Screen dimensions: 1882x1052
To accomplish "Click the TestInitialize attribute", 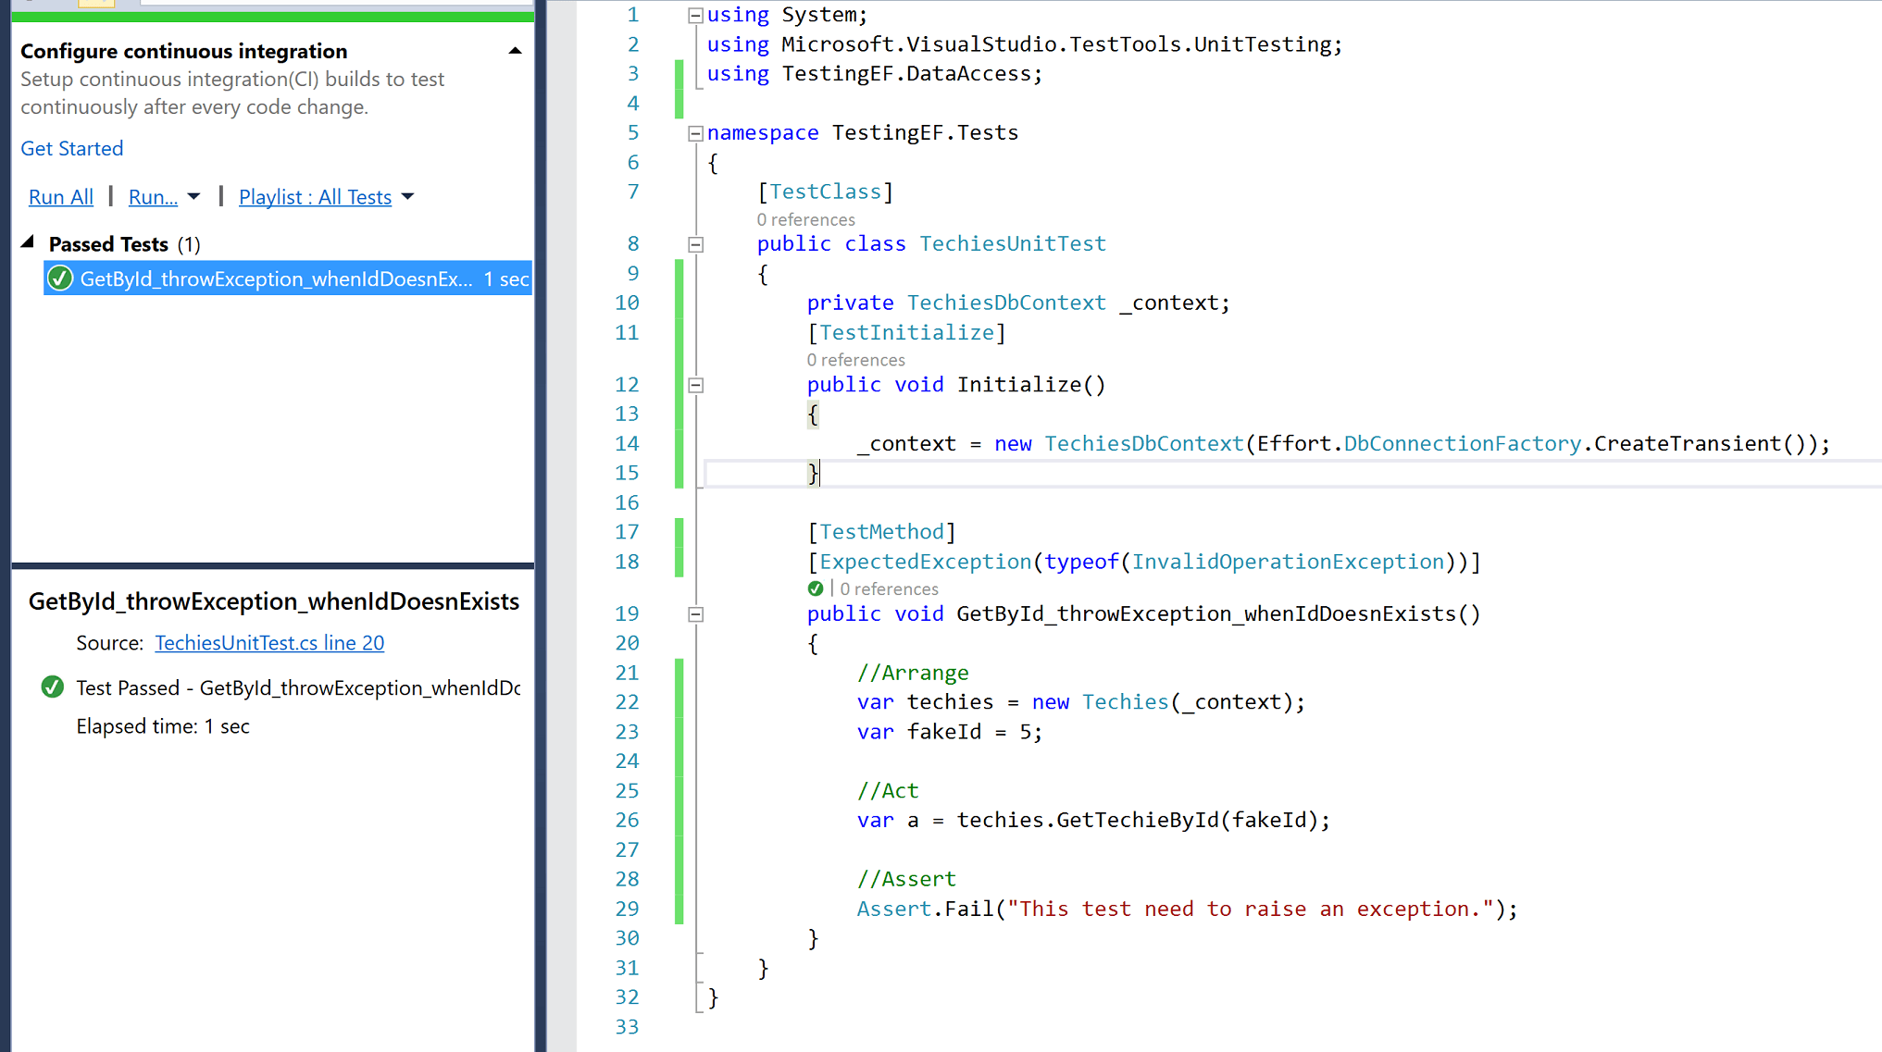I will 906,332.
